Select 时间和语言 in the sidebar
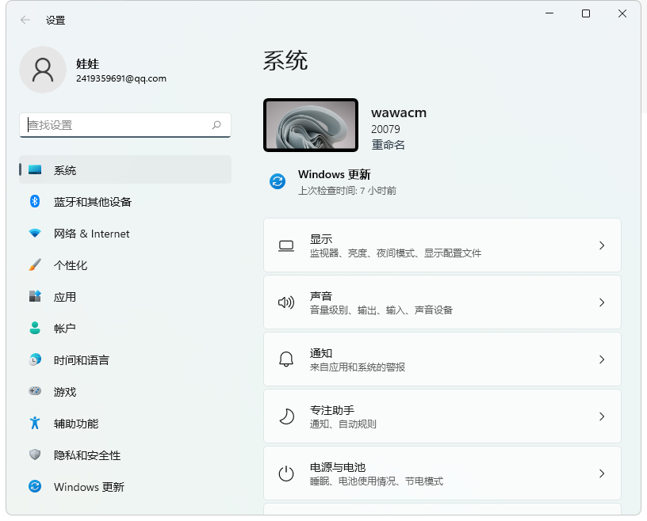The image size is (647, 521). coord(82,360)
